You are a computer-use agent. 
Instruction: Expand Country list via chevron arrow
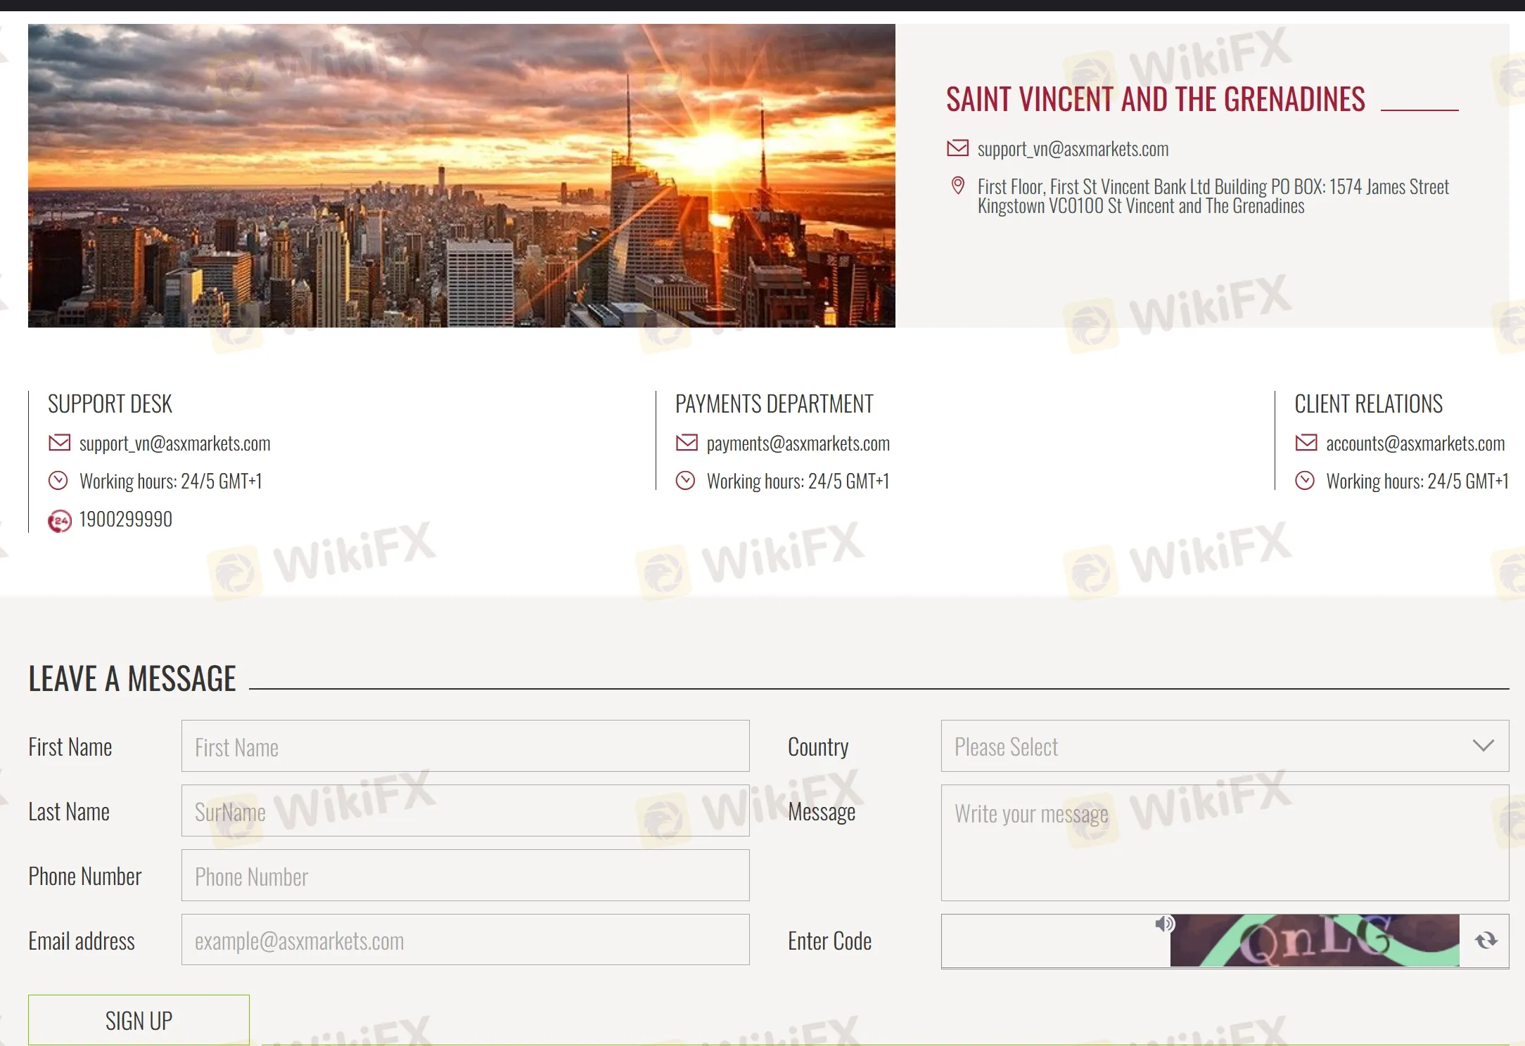(1483, 746)
